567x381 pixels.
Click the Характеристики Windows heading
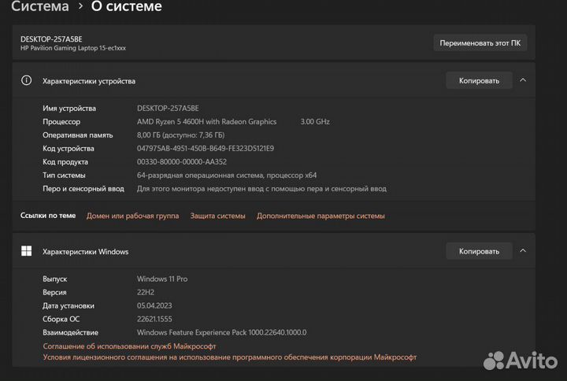(86, 252)
